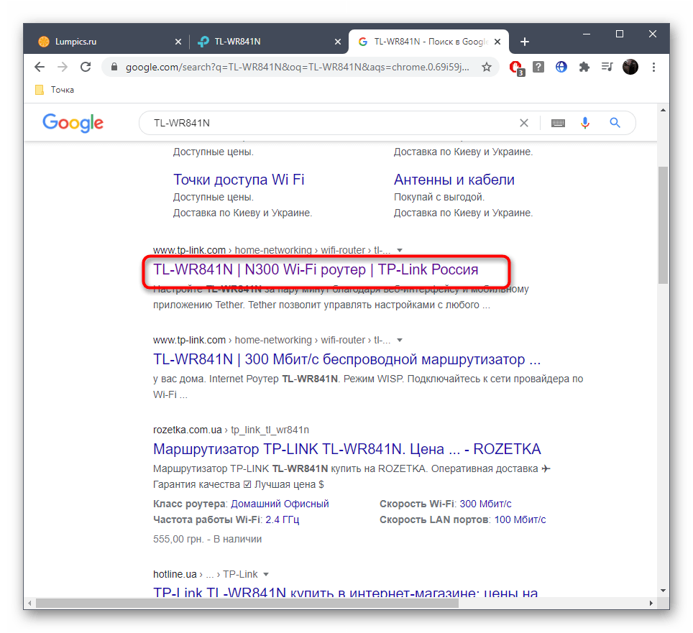The image size is (693, 633).
Task: Close the TL-WR841N TP-Link tab
Action: point(338,42)
